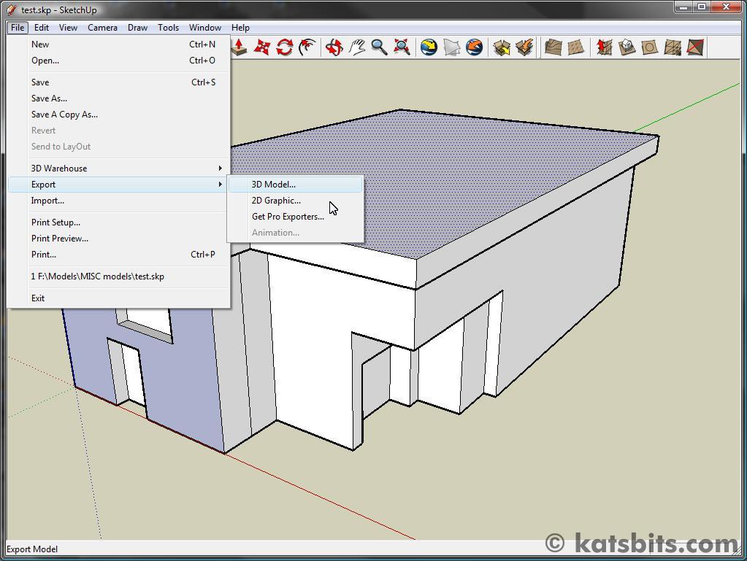The height and width of the screenshot is (561, 747).
Task: Select the Zoom magnifier tool
Action: (379, 47)
